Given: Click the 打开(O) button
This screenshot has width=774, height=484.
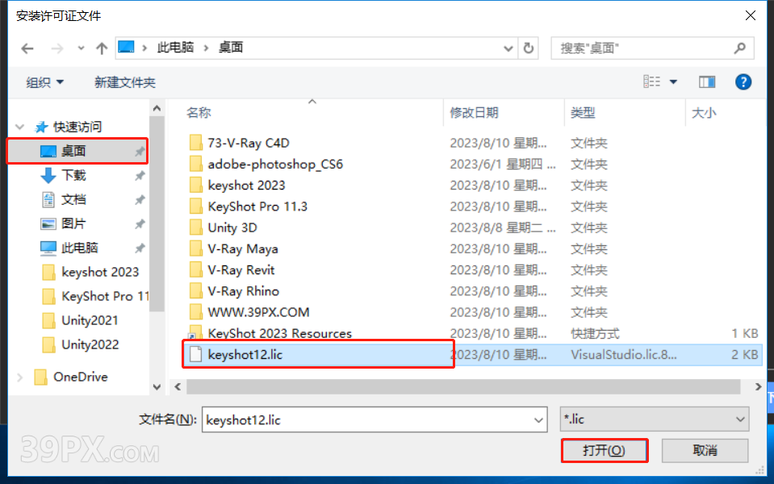Looking at the screenshot, I should [605, 450].
